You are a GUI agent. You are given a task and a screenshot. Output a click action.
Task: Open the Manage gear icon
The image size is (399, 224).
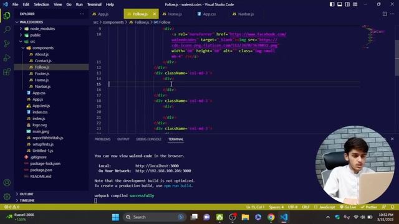tap(7, 197)
